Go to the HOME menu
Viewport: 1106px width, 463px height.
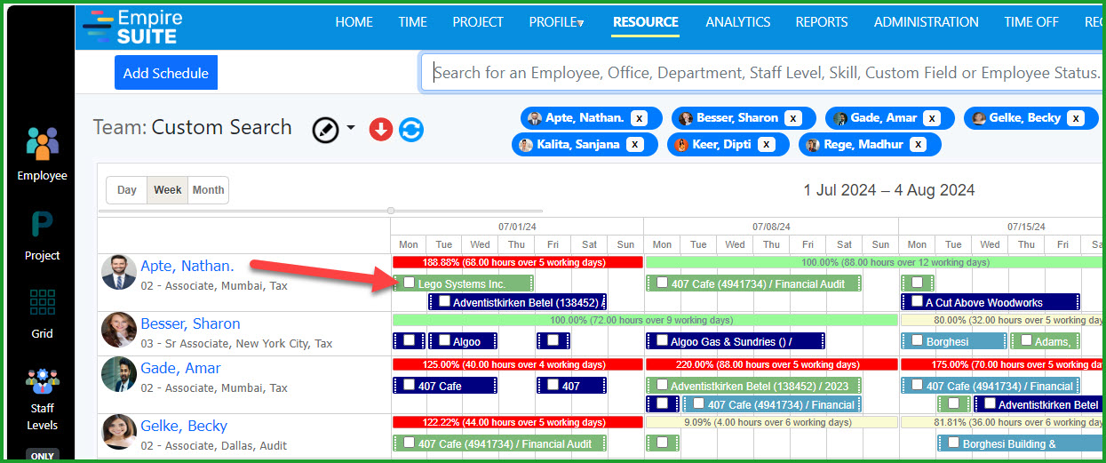(354, 22)
